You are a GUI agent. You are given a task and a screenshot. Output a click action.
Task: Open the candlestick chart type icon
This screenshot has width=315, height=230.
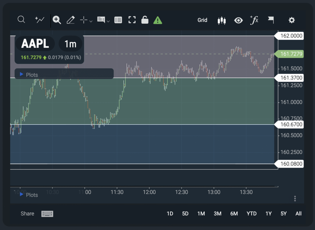tap(221, 21)
